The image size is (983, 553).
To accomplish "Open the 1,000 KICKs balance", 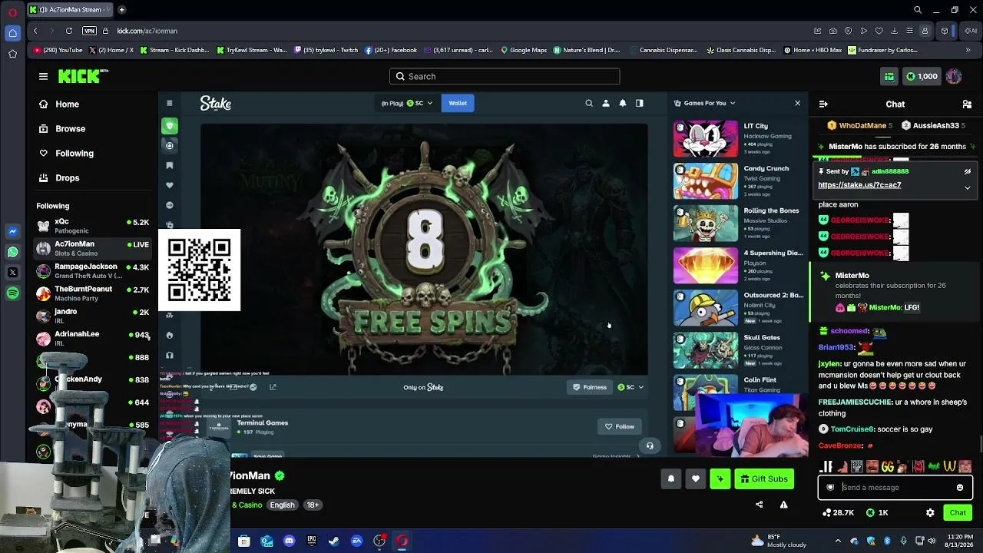I will coord(922,76).
